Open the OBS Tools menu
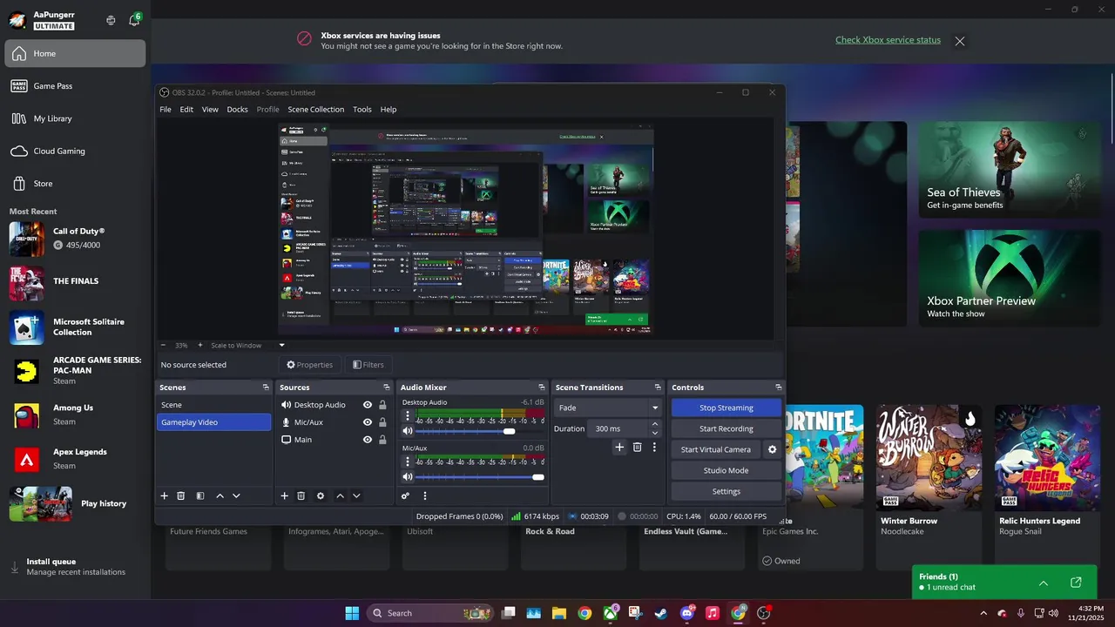This screenshot has height=627, width=1115. (x=362, y=110)
